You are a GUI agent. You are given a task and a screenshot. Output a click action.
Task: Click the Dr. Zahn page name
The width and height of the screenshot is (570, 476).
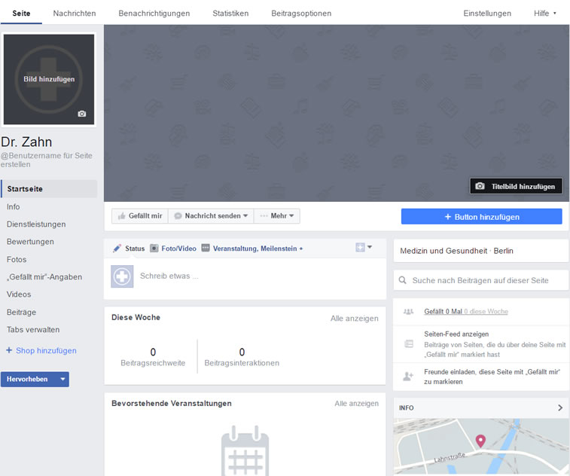click(x=26, y=142)
